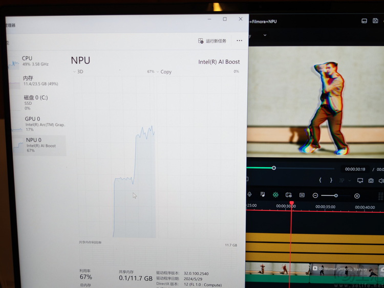Click driver version 32.0.100.2540 text
The image size is (384, 288).
click(196, 274)
